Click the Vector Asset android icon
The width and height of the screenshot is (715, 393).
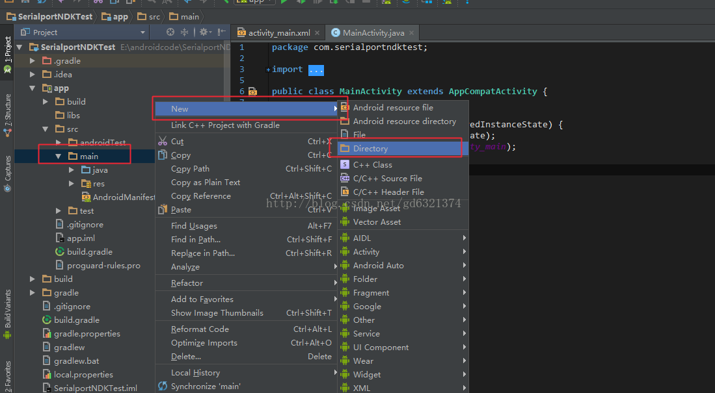pos(345,222)
